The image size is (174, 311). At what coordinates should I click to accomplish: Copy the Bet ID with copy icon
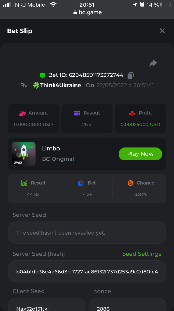(130, 75)
